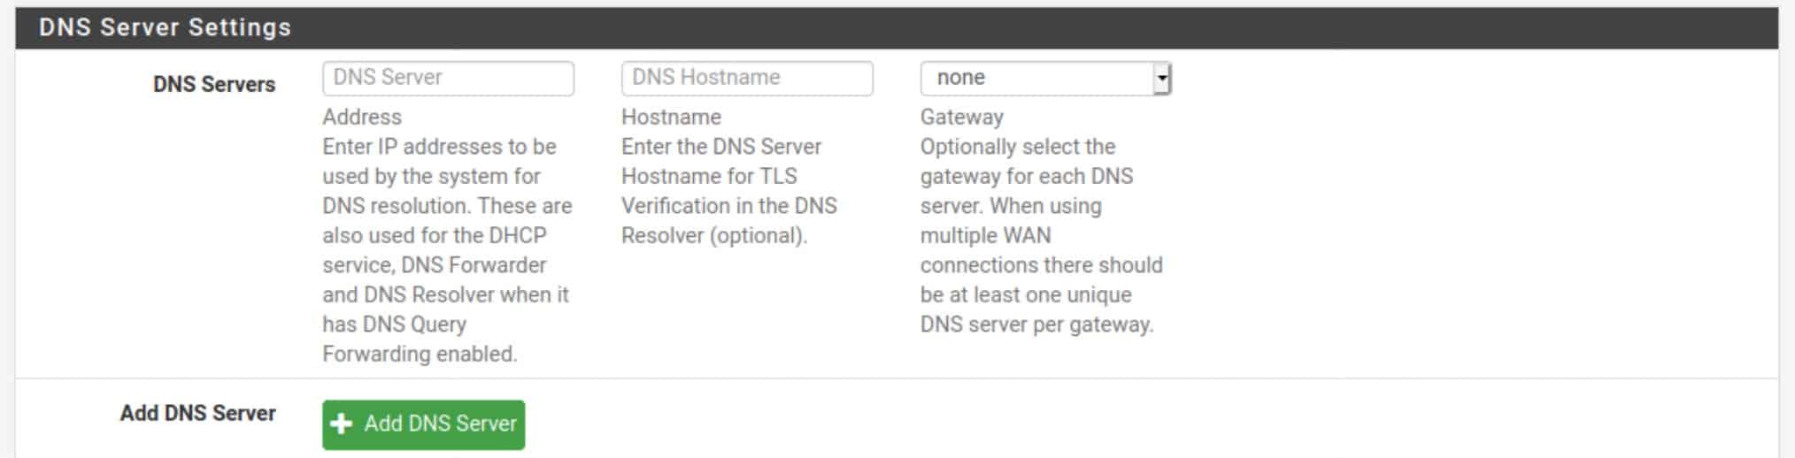
Task: Click the text 'Optionally select the'
Action: 1018,147
